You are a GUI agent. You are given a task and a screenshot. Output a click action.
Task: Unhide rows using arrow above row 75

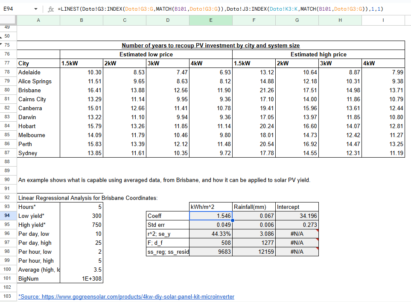(x=2, y=43)
